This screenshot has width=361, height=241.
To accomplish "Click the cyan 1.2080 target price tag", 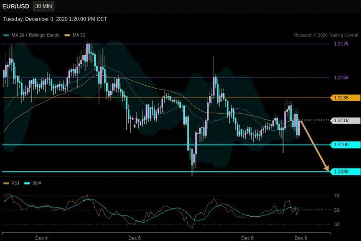I will pyautogui.click(x=345, y=172).
